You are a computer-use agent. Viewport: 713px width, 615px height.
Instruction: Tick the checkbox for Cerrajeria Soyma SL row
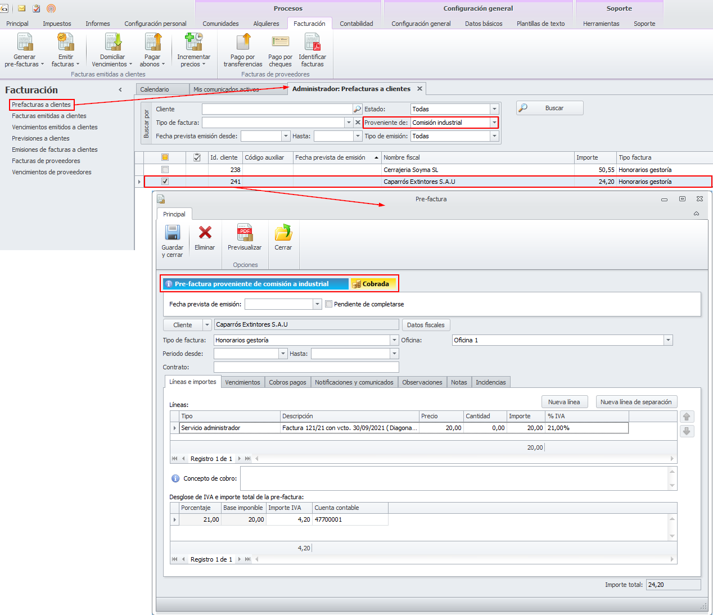pos(165,170)
